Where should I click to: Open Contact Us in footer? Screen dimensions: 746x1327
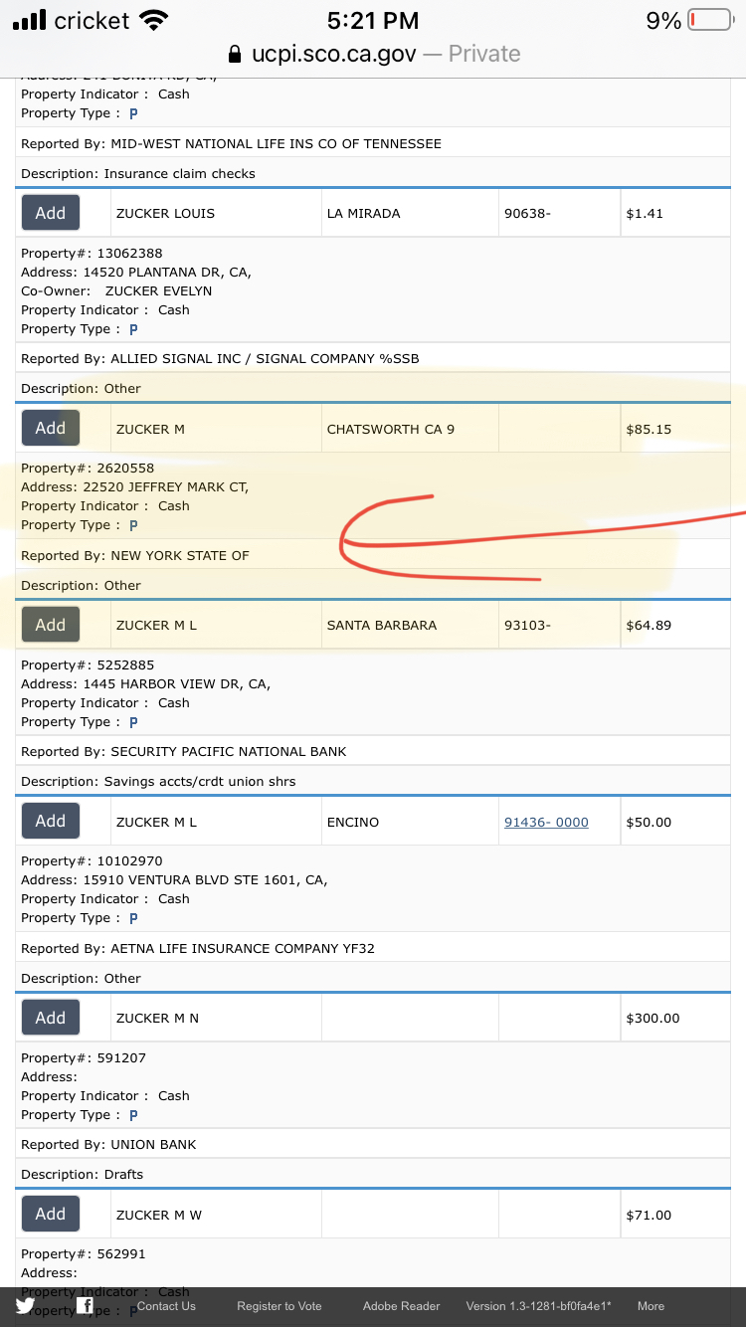(x=166, y=1306)
